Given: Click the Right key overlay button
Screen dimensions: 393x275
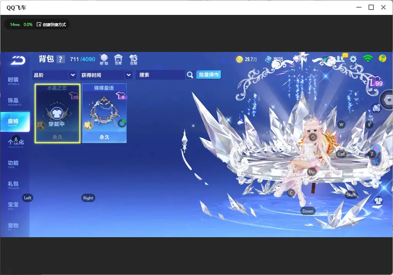Looking at the screenshot, I should pyautogui.click(x=88, y=198).
